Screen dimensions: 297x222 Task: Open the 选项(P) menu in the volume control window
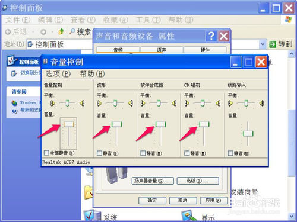58,74
